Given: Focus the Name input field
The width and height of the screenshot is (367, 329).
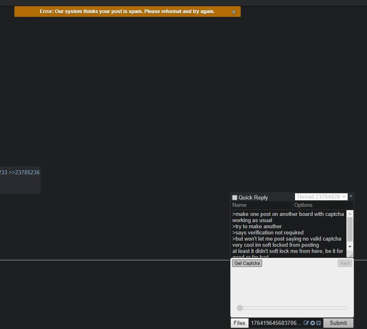Looking at the screenshot, I should point(261,205).
